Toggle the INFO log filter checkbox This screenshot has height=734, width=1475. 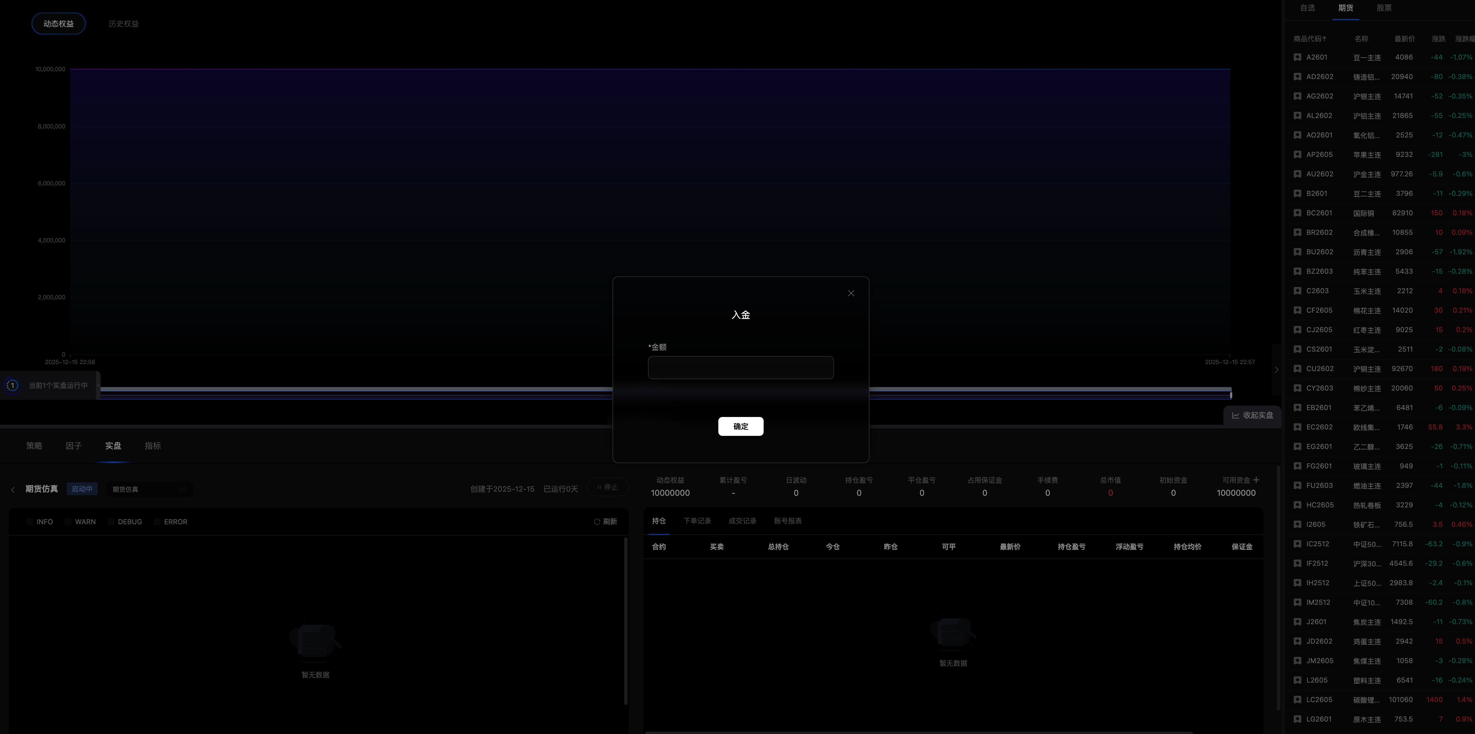click(30, 522)
